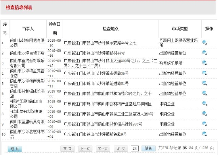Viewport: 218px width, 155px height.
Task: Click date 2019-09-04 in row 10
Action: (x=54, y=134)
